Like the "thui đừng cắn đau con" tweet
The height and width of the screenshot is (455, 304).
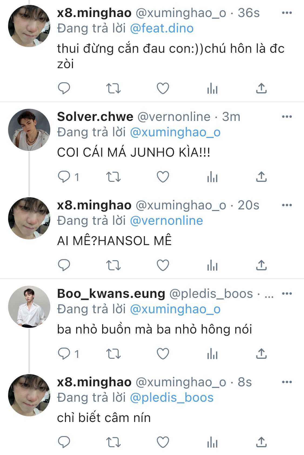(x=163, y=88)
